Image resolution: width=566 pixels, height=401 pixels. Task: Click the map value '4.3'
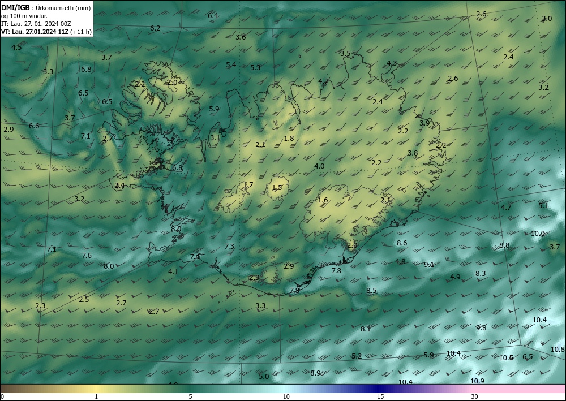tap(392, 63)
